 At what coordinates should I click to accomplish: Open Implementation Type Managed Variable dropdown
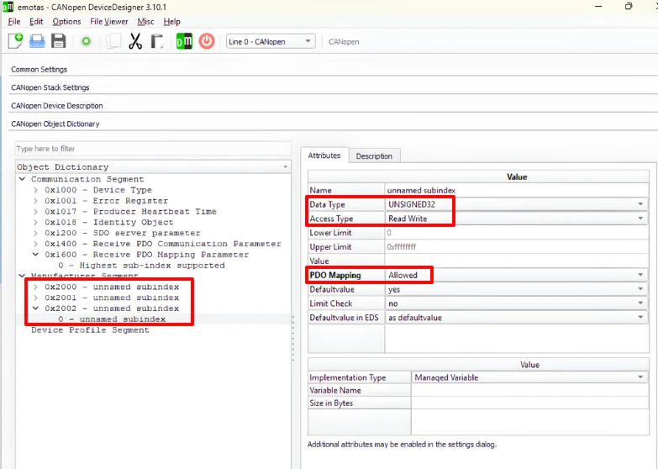pos(530,377)
